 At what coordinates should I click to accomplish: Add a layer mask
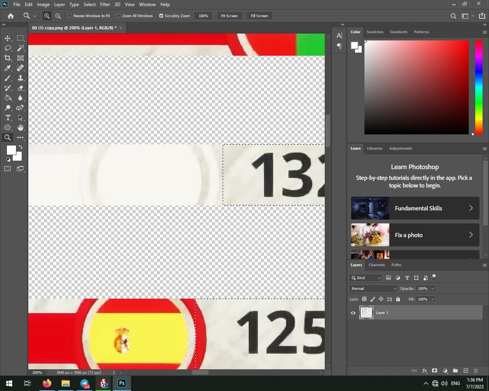point(435,371)
